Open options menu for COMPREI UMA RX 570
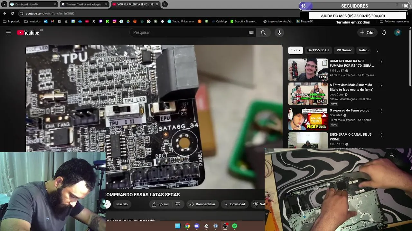412x231 pixels. pos(381,62)
